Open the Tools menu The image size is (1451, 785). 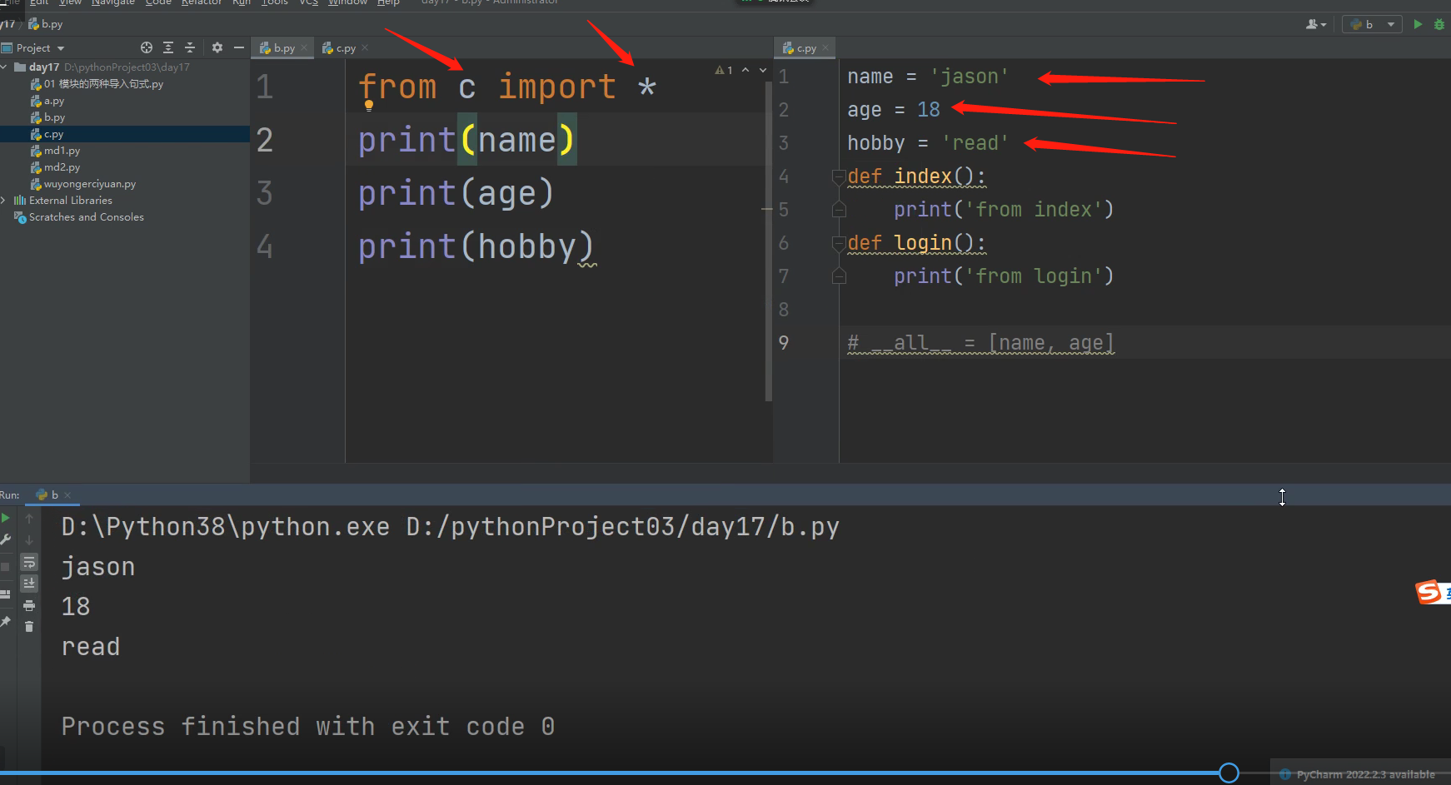[x=274, y=2]
